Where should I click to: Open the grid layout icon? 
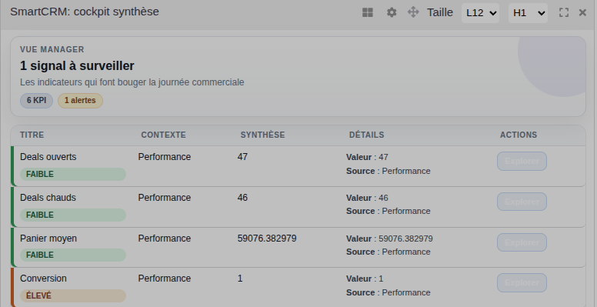pos(368,12)
